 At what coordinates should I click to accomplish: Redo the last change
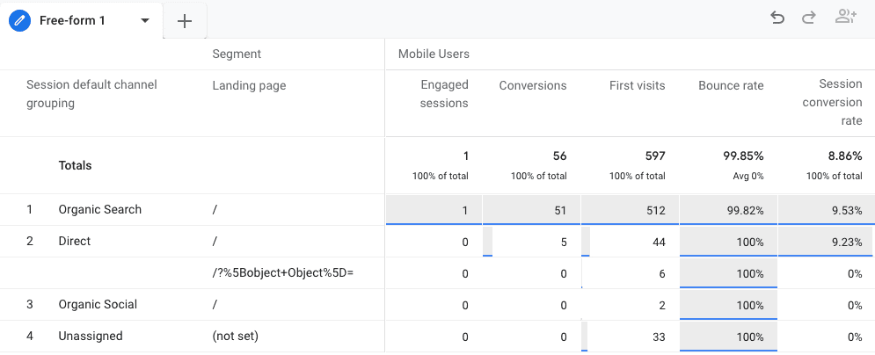[x=808, y=18]
